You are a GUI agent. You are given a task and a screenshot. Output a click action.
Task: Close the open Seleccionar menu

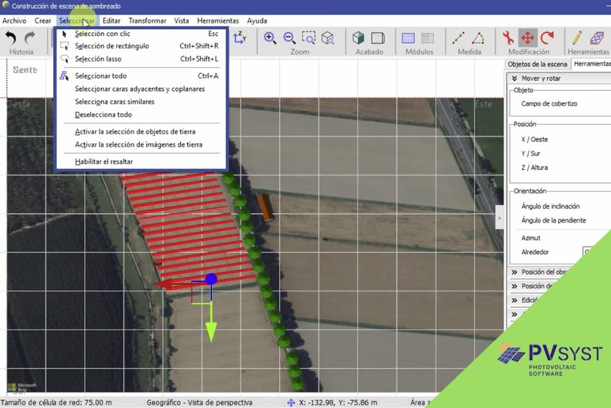pyautogui.click(x=77, y=21)
